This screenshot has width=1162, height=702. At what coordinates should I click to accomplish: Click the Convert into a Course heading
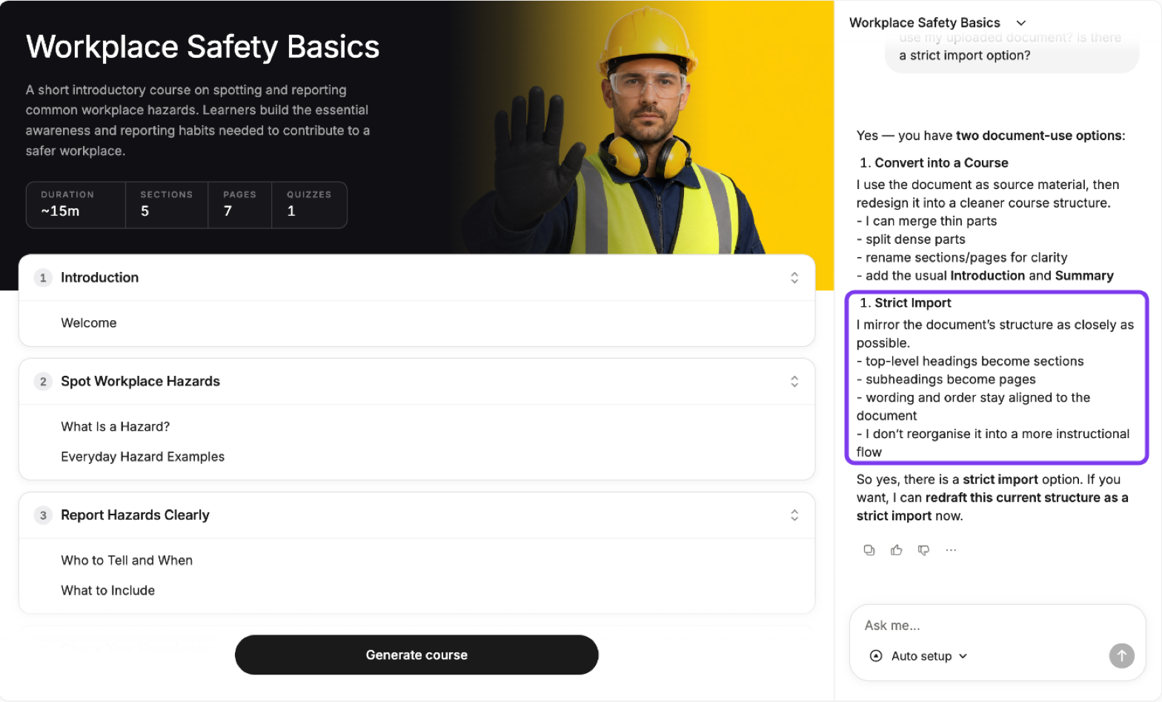point(941,163)
